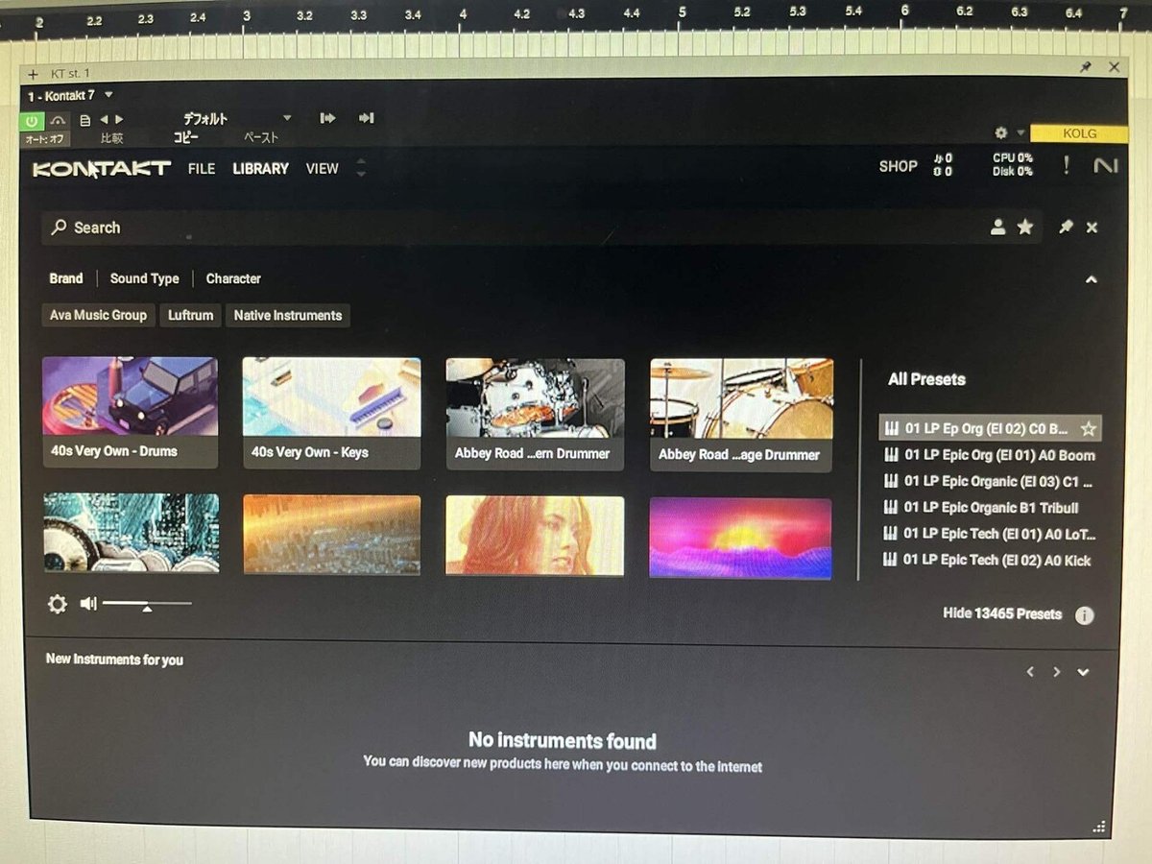Click the コピー copy button
The image size is (1152, 864).
point(185,138)
